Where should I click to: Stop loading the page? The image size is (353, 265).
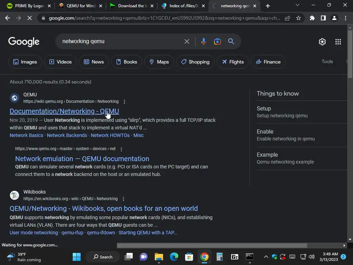(x=30, y=18)
